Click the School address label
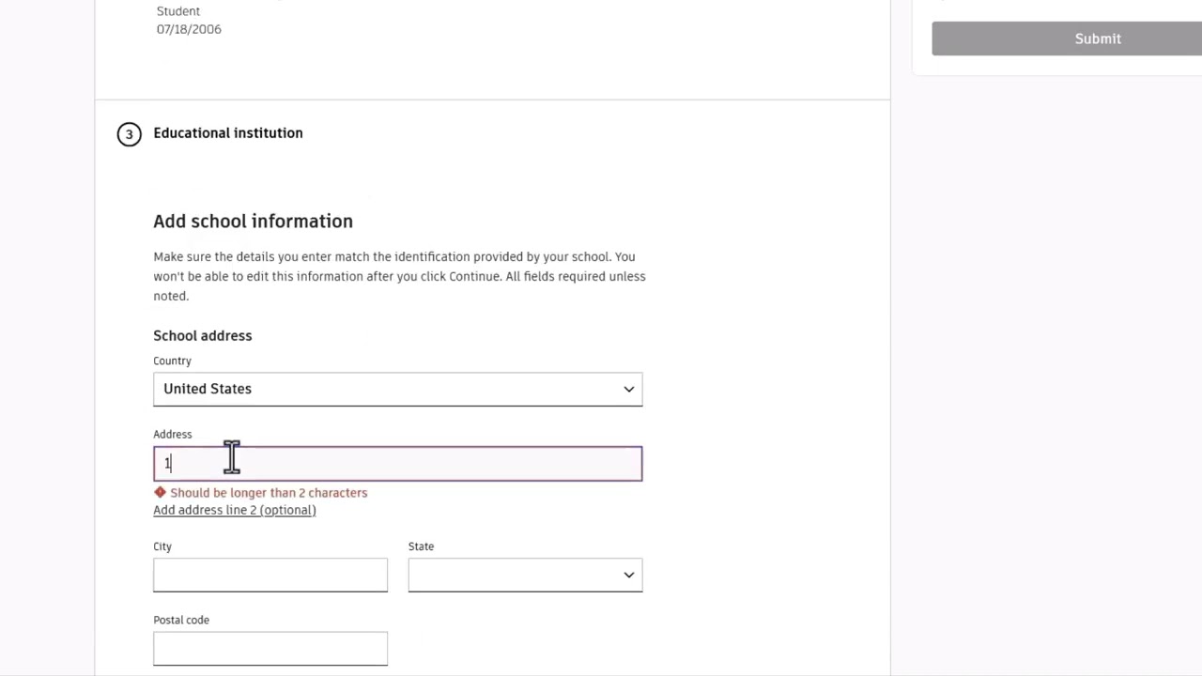The height and width of the screenshot is (676, 1202). [202, 335]
